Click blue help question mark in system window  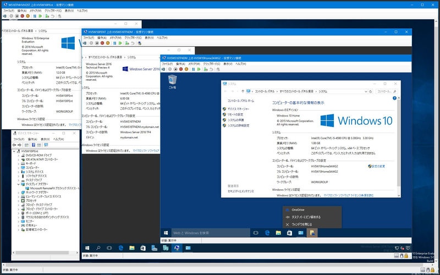point(394,98)
